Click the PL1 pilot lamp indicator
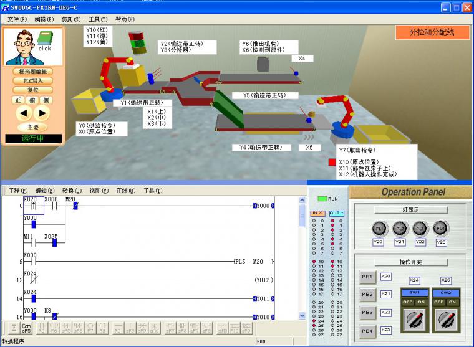The image size is (474, 347). click(379, 228)
